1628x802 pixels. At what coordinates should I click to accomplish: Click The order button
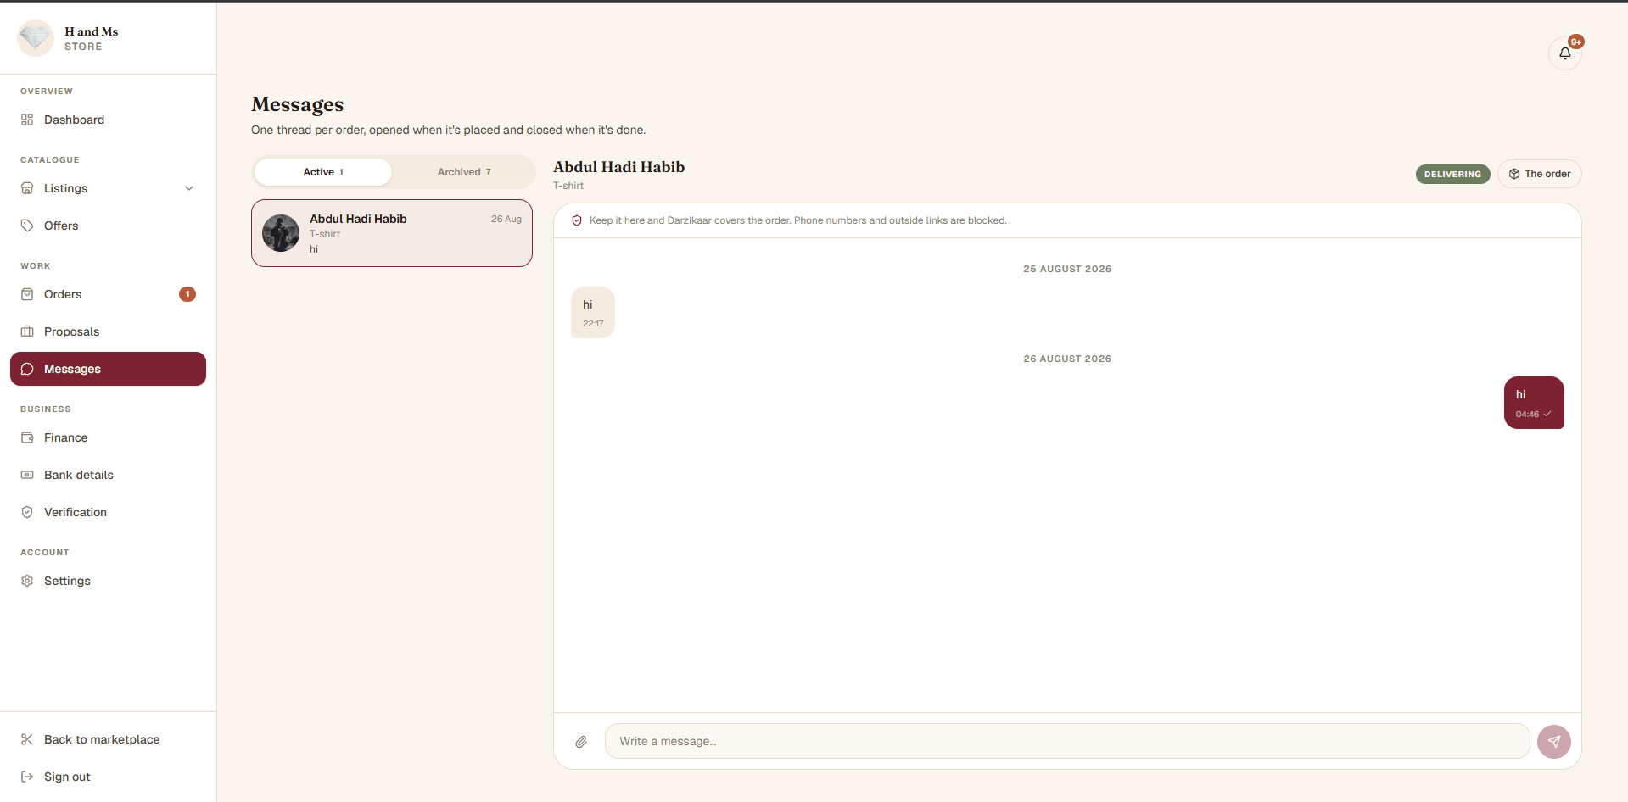click(x=1539, y=174)
